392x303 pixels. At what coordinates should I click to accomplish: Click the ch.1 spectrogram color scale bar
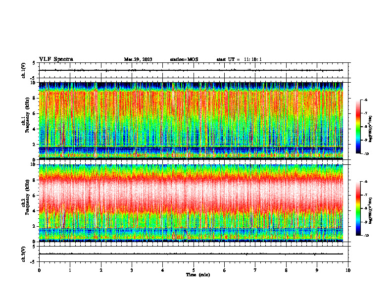[358, 127]
